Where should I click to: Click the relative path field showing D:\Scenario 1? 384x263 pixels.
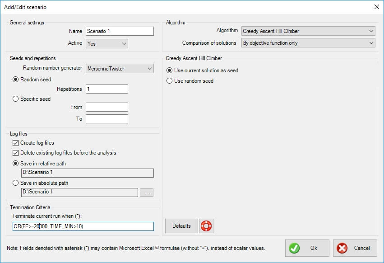pos(88,173)
